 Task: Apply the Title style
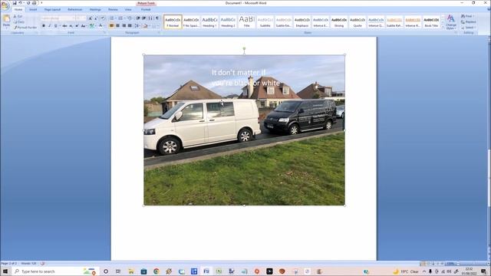coord(247,22)
